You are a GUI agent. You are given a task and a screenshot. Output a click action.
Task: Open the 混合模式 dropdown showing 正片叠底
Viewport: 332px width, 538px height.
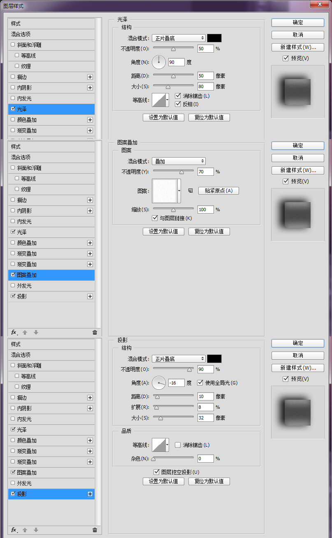(x=179, y=37)
